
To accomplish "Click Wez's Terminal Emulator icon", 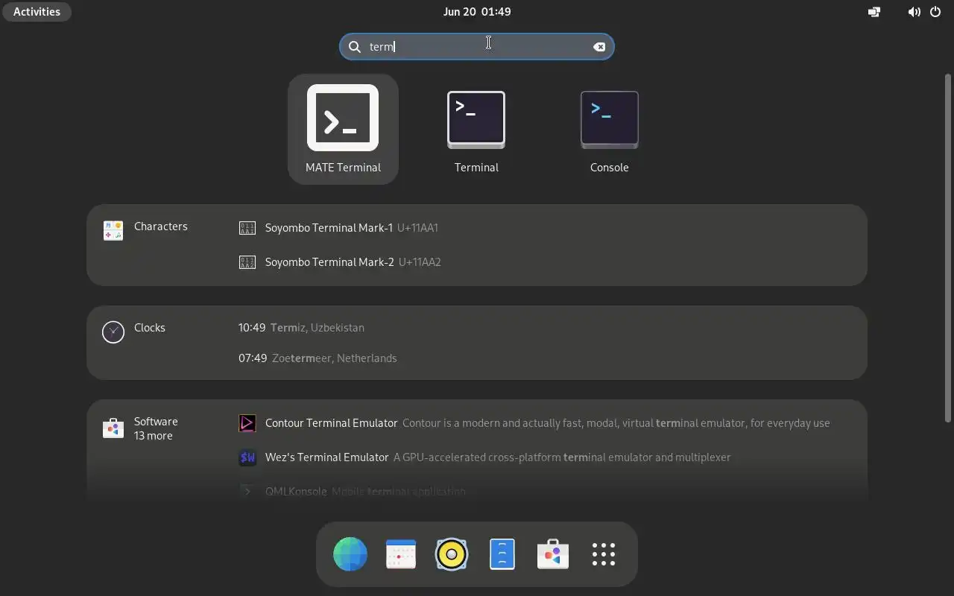I will click(x=247, y=457).
